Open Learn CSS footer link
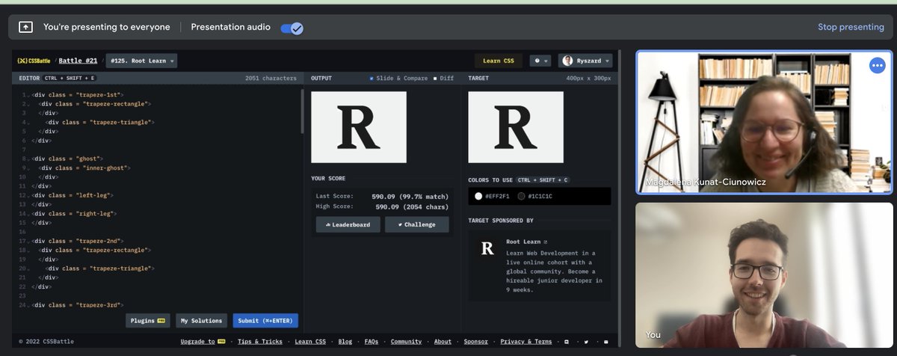 coord(309,342)
